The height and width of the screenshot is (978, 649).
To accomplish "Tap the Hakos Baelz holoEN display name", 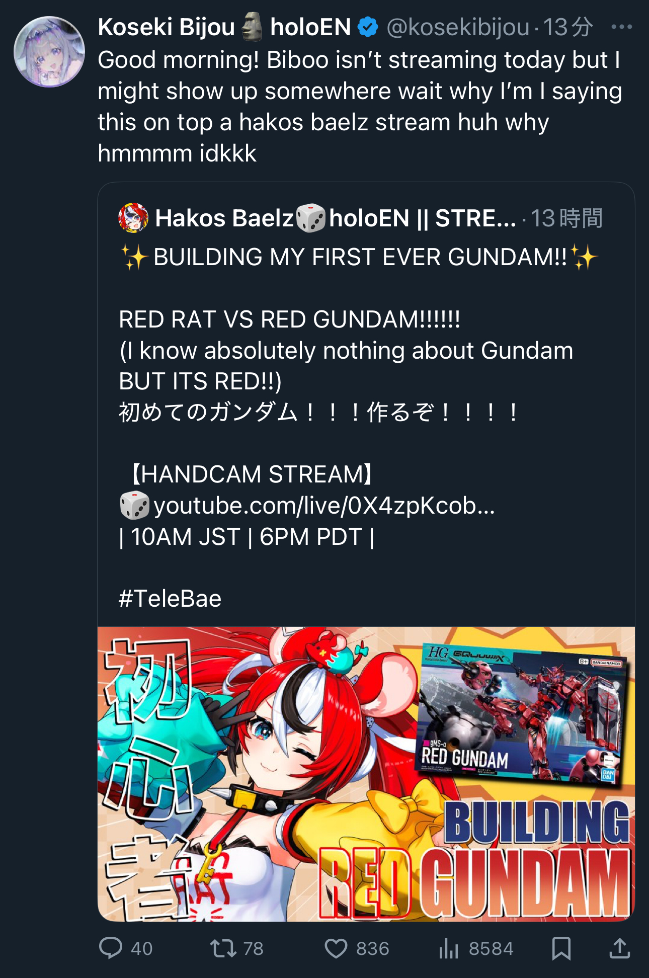I will click(x=336, y=218).
